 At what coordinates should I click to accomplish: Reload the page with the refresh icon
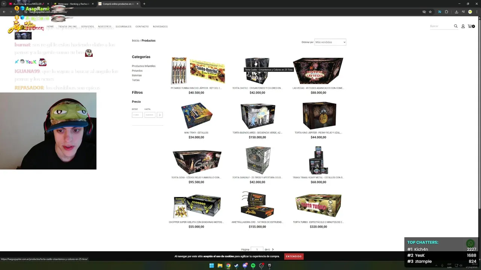pos(17,12)
